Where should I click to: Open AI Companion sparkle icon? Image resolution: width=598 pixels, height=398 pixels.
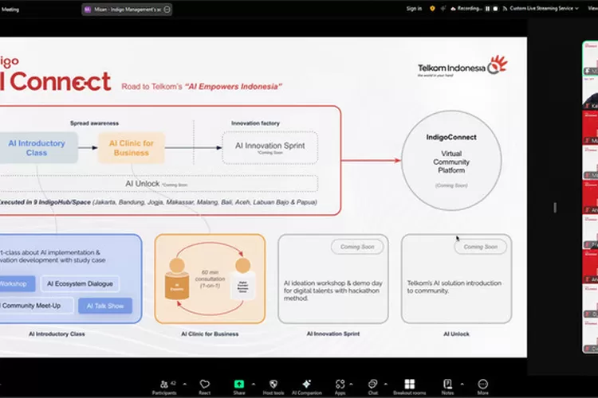(x=306, y=385)
